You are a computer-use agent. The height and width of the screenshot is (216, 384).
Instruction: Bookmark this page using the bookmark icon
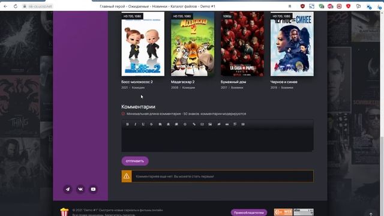(290, 7)
